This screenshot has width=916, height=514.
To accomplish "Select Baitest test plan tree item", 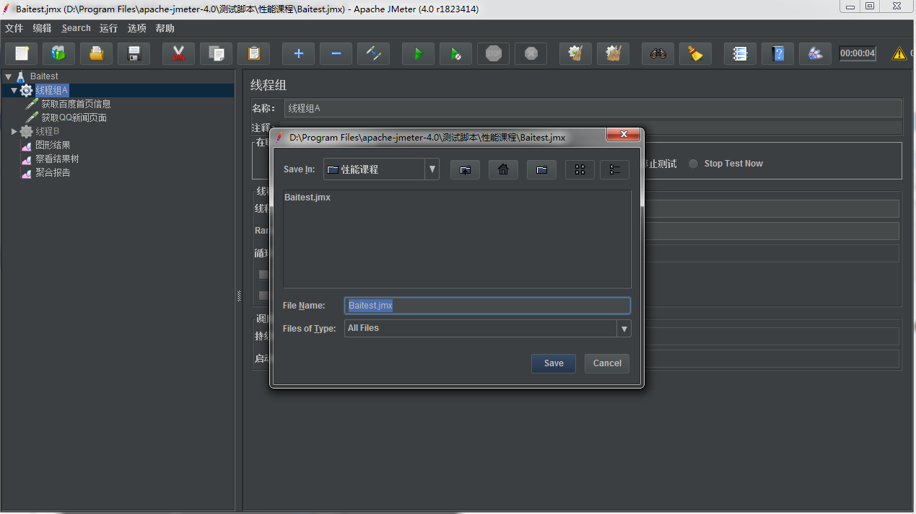I will (44, 76).
